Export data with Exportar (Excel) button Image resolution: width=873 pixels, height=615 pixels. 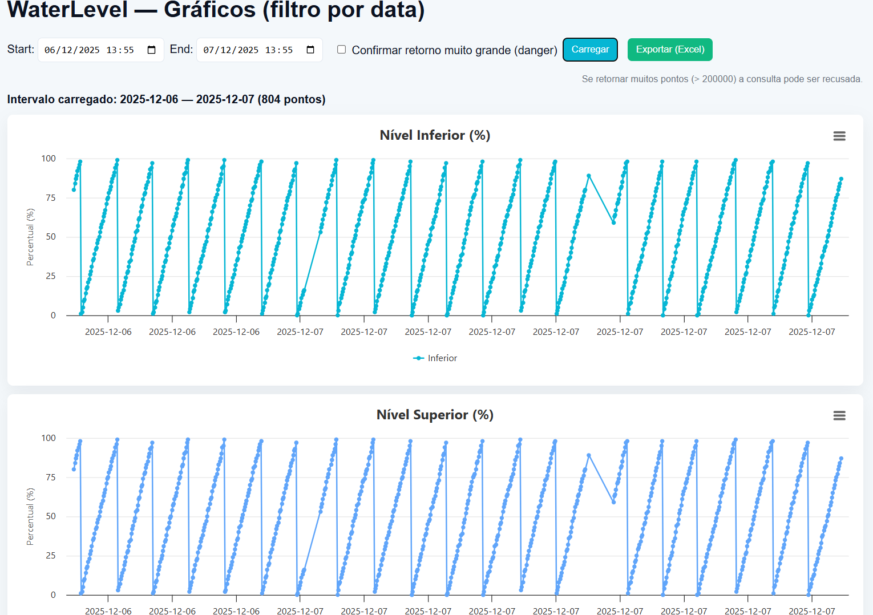pos(670,50)
